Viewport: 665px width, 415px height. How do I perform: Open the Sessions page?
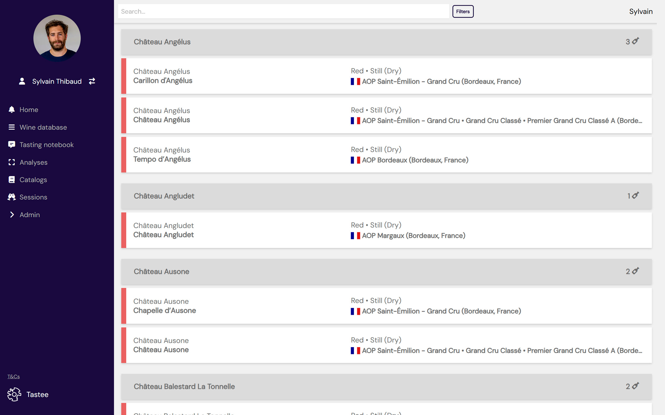pos(33,197)
